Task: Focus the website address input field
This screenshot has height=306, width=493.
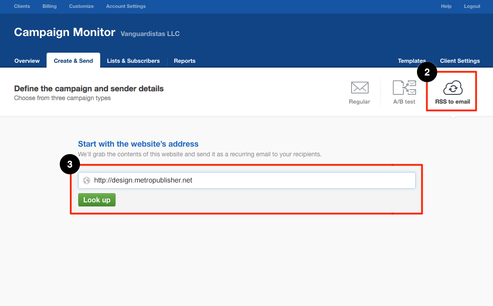Action: [x=247, y=180]
